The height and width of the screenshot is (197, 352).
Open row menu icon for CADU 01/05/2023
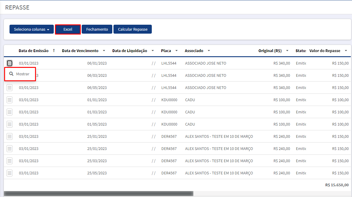tap(10, 124)
